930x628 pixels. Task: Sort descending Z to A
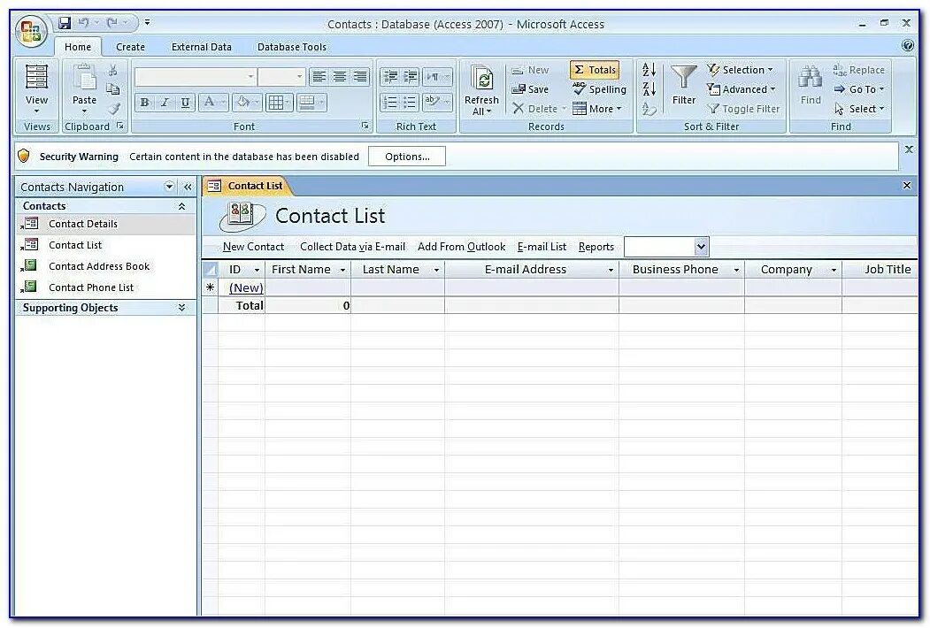pos(649,89)
